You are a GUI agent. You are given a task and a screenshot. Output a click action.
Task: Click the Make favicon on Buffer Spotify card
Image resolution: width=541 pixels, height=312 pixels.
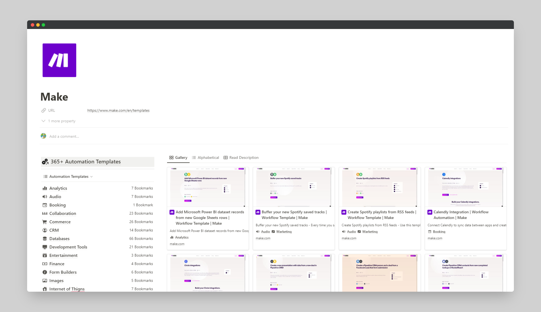258,212
